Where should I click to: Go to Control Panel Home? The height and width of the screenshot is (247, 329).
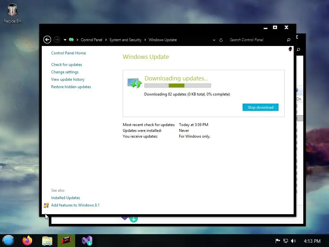[68, 53]
